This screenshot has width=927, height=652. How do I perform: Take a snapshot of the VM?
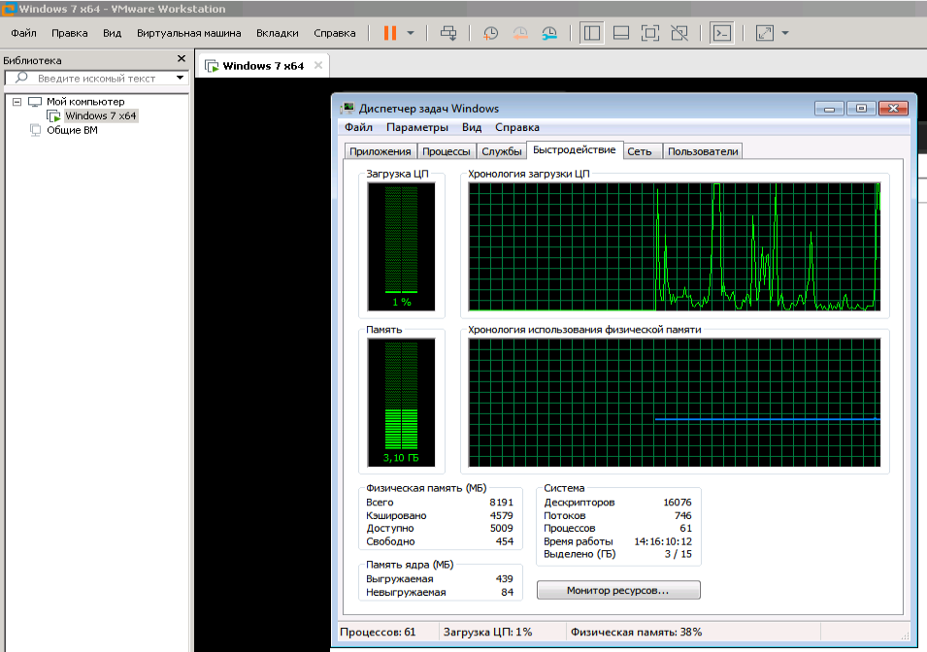coord(491,33)
